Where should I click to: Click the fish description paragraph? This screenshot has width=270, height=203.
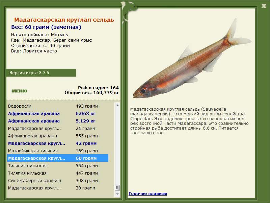pos(189,121)
